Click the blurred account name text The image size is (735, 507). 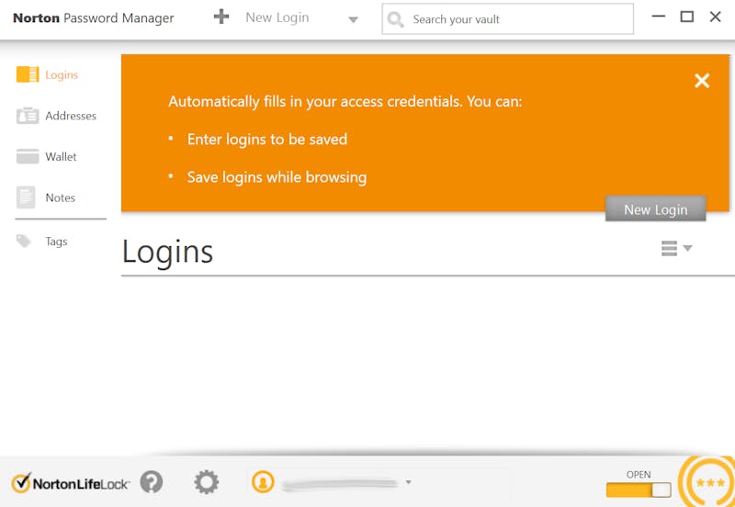340,483
